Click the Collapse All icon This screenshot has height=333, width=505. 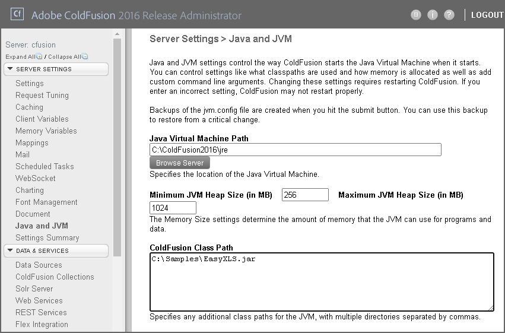coord(85,56)
